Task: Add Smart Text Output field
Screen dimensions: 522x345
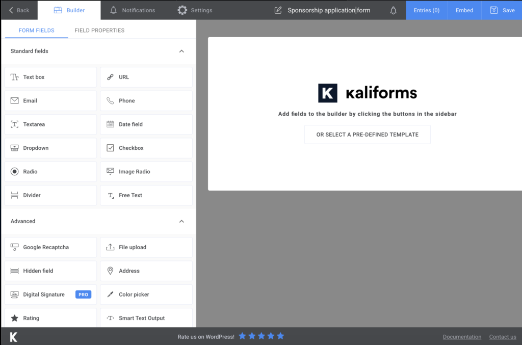Action: point(146,317)
